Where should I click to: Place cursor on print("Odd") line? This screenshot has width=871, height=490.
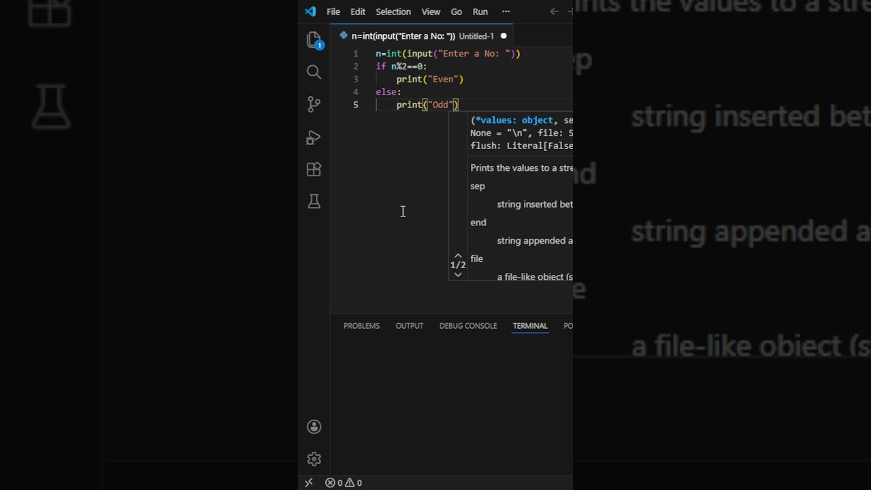pyautogui.click(x=427, y=105)
